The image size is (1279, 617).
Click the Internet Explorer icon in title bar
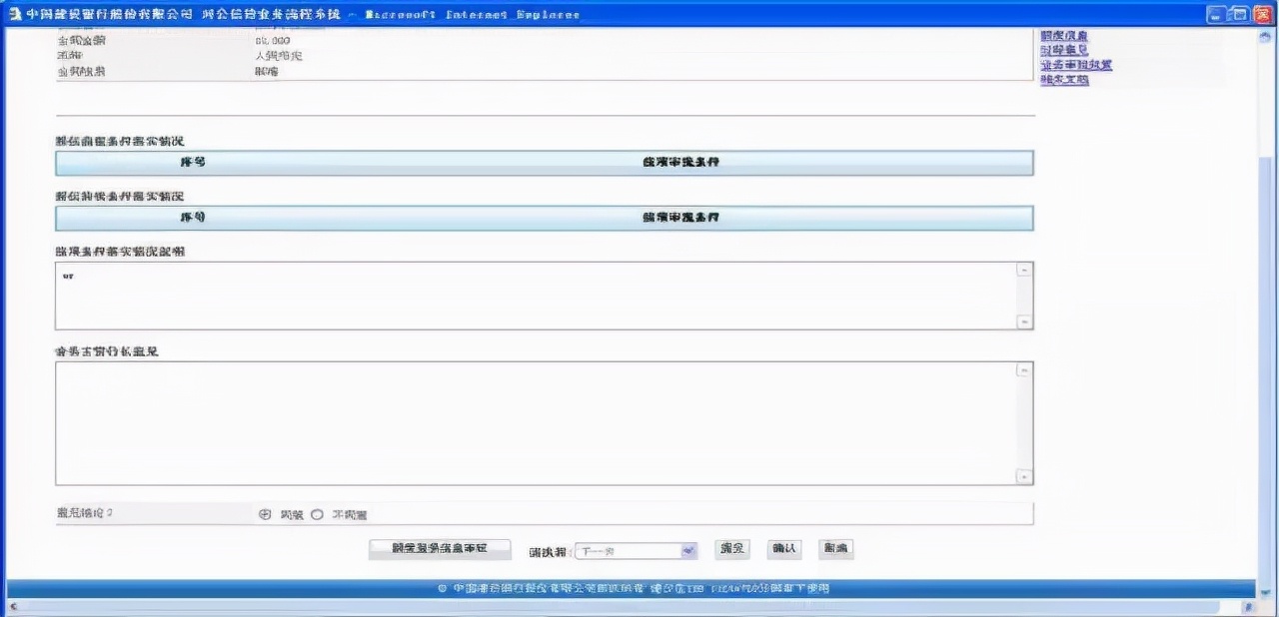click(13, 14)
